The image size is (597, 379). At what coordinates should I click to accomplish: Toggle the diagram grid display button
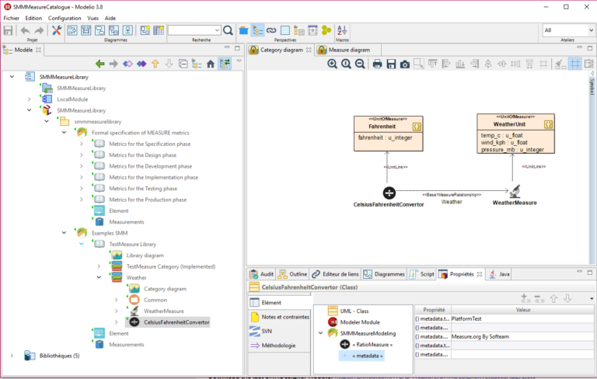click(x=575, y=64)
